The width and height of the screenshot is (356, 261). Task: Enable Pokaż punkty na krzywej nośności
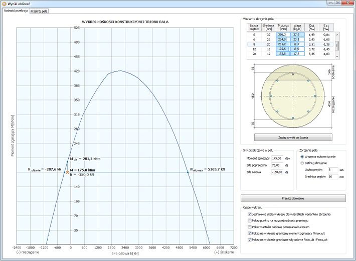(x=250, y=220)
